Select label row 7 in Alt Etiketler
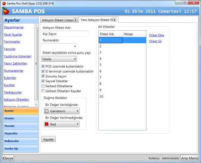Screen dimensions: 201x163 point(122,77)
